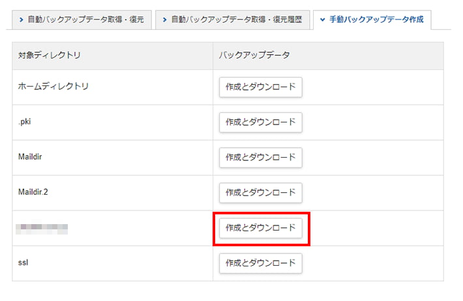Click the ssl directory label
This screenshot has width=463, height=301.
pyautogui.click(x=23, y=263)
